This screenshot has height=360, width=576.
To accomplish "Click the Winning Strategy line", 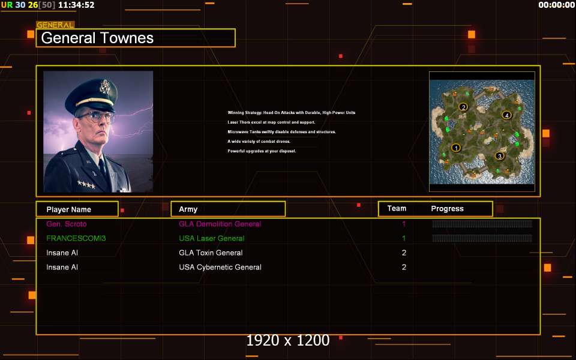I will 292,112.
